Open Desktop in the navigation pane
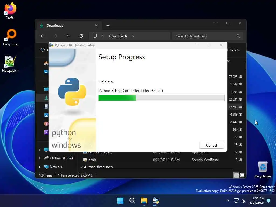The width and height of the screenshot is (276, 207). click(46, 89)
